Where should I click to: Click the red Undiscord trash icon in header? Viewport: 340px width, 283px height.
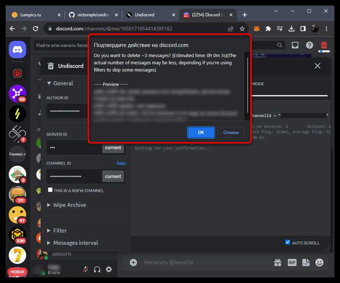(324, 45)
